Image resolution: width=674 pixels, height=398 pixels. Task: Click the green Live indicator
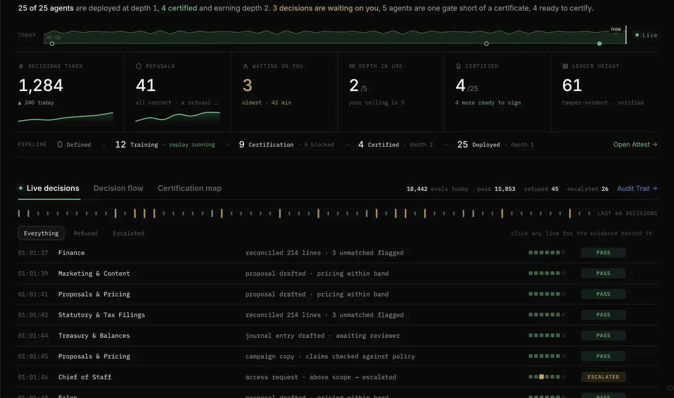(x=646, y=35)
